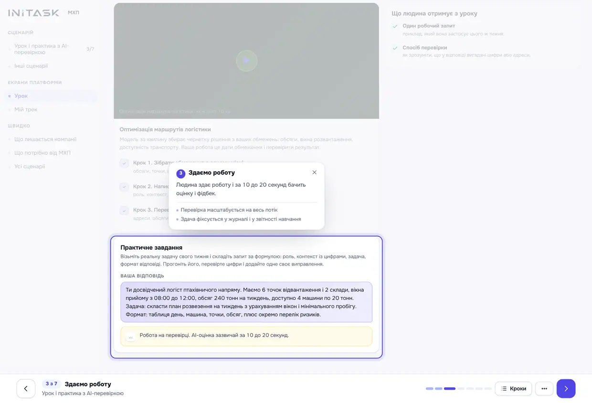The height and width of the screenshot is (403, 592).
Task: Go back with the left arrow button
Action: point(26,389)
